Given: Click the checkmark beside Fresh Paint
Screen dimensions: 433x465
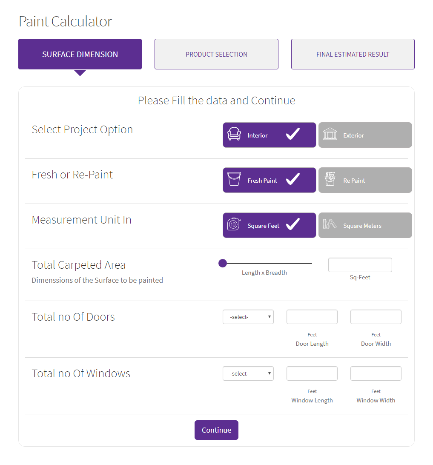Looking at the screenshot, I should pos(293,179).
